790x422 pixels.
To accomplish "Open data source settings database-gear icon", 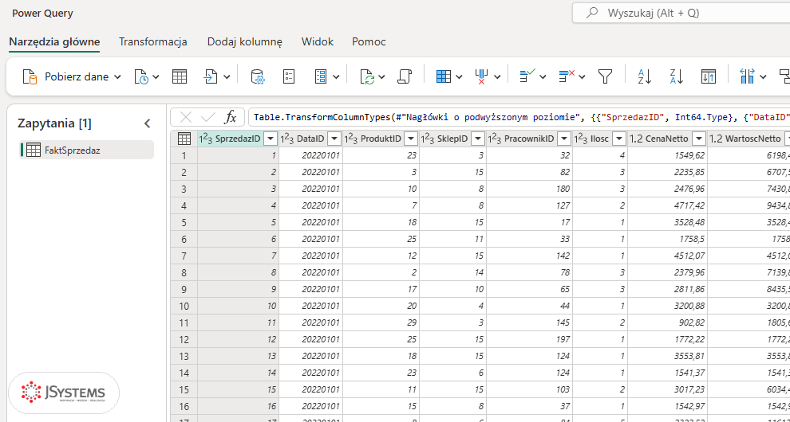I will [258, 77].
